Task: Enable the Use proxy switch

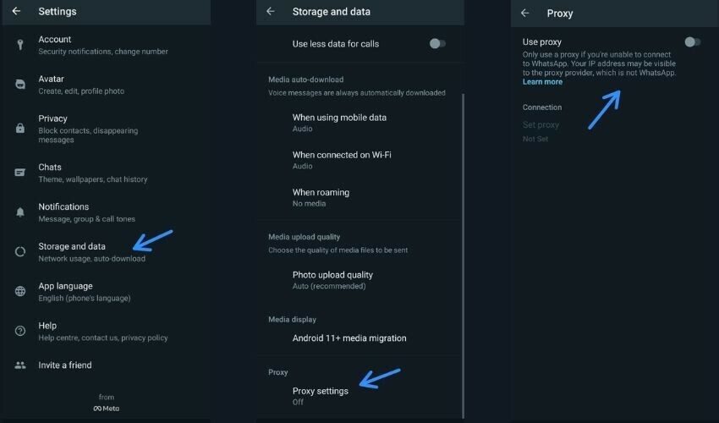Action: pyautogui.click(x=692, y=41)
